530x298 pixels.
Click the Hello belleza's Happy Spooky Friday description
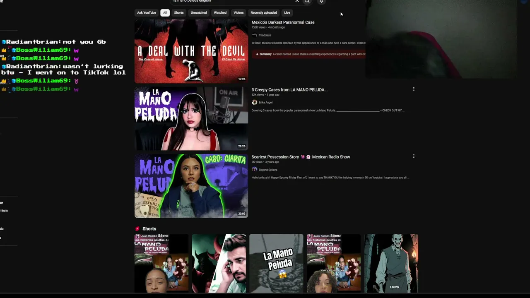pyautogui.click(x=330, y=178)
